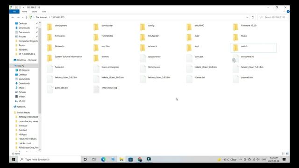Refresh the current folder
Viewport: 299px width, 168px height.
point(253,17)
